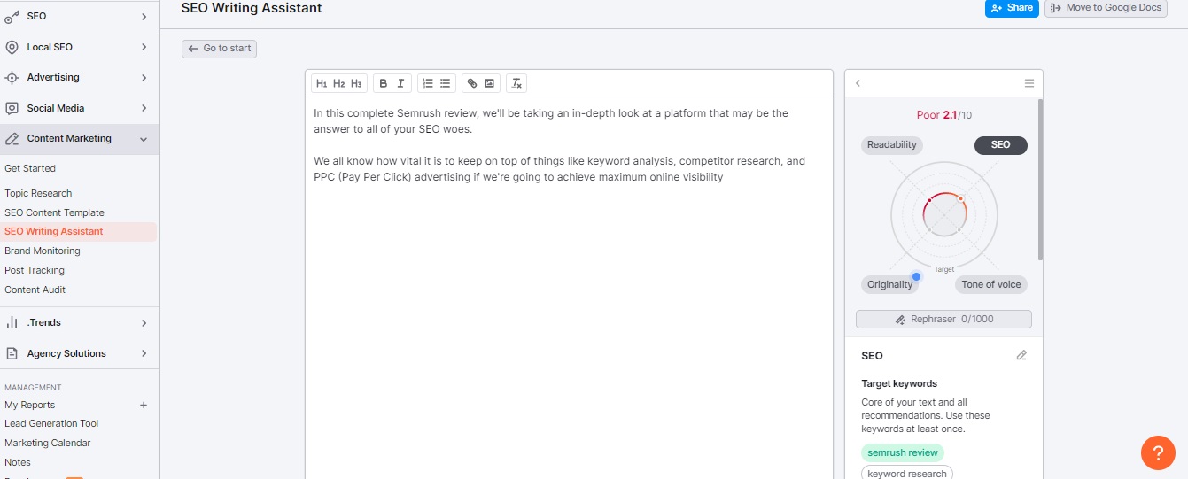Screen dimensions: 1188x479
Task: Expand the SEO sidebar section chevron
Action: click(x=144, y=17)
